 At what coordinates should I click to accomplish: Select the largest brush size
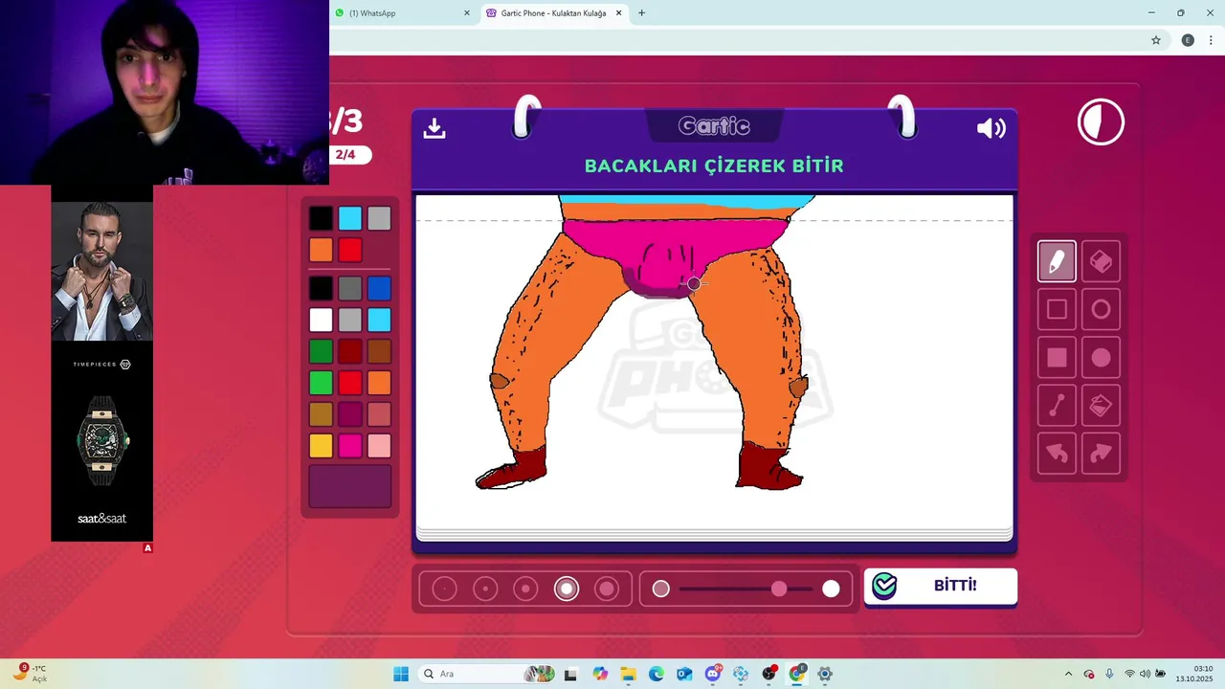[x=607, y=589]
